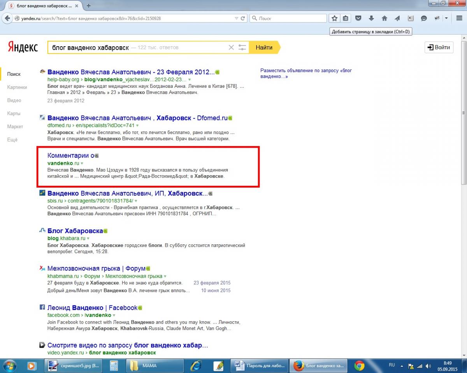Open Google Chrome taskbar icon

[360, 366]
